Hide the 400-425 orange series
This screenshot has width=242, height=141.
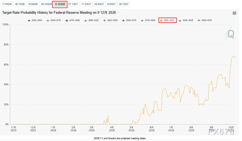click(167, 20)
